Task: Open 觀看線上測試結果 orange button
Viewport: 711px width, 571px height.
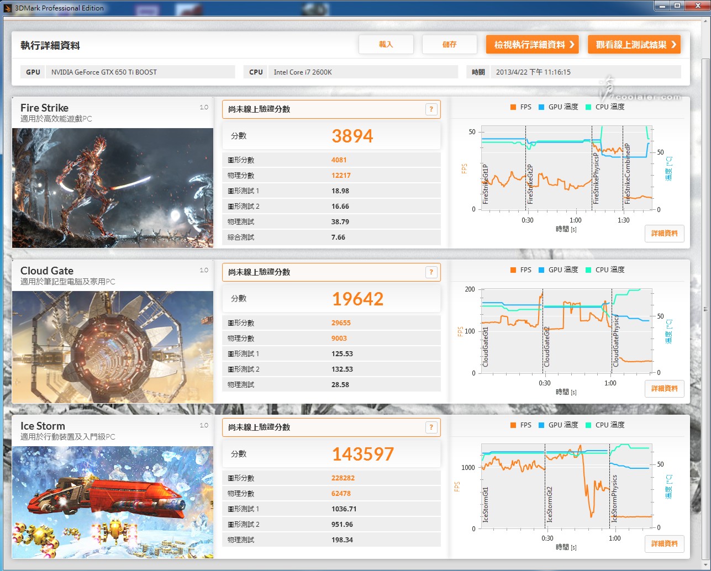Action: [634, 45]
